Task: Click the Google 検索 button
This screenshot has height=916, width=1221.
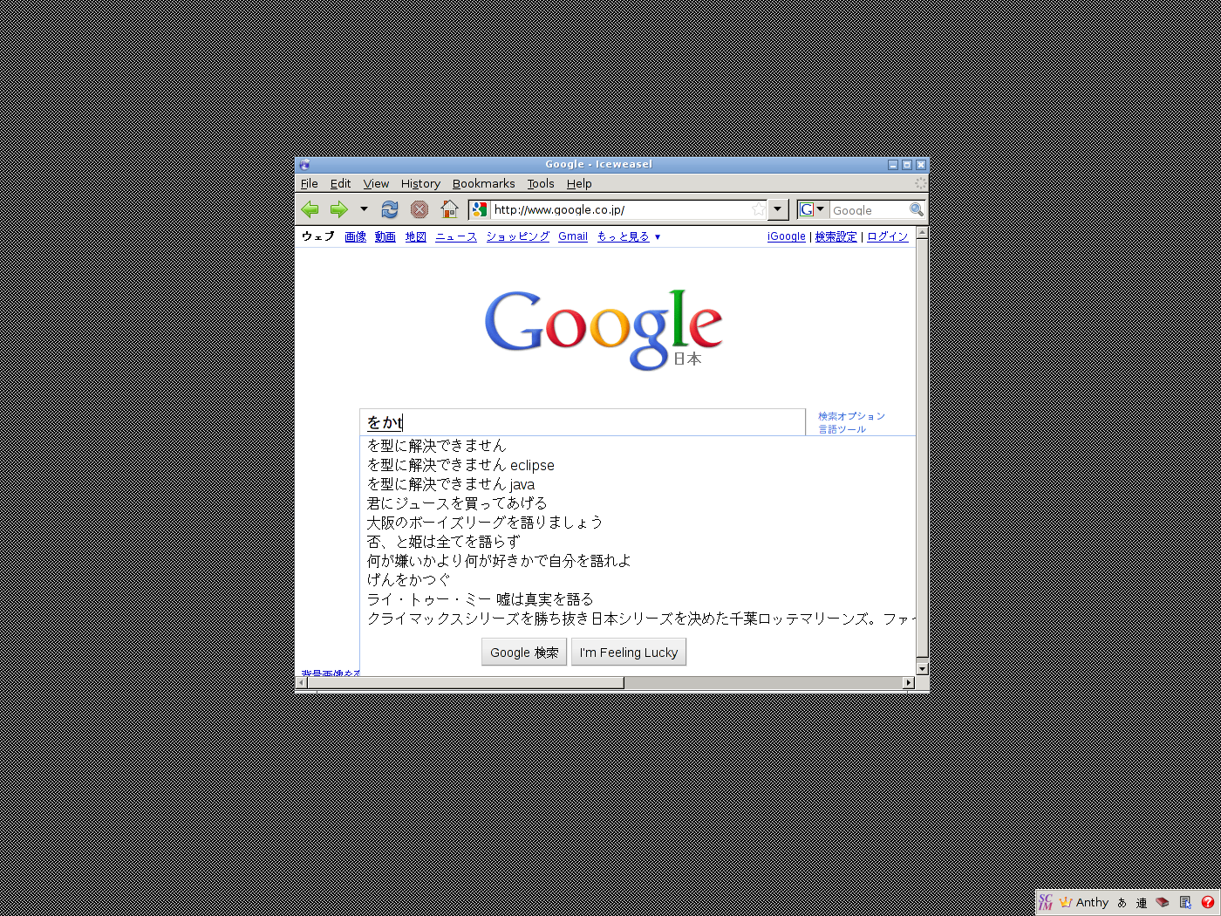Action: coord(524,653)
